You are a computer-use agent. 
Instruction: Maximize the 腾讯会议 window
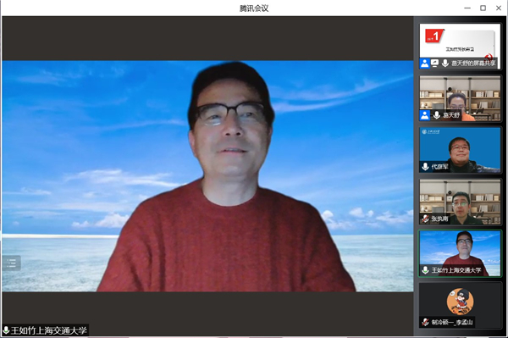483,8
